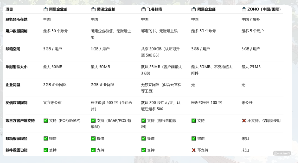Viewport: 298px width, 163px height.
Task: Click the 最大 50 MB，不支持超大附件 cell
Action: tap(212, 70)
